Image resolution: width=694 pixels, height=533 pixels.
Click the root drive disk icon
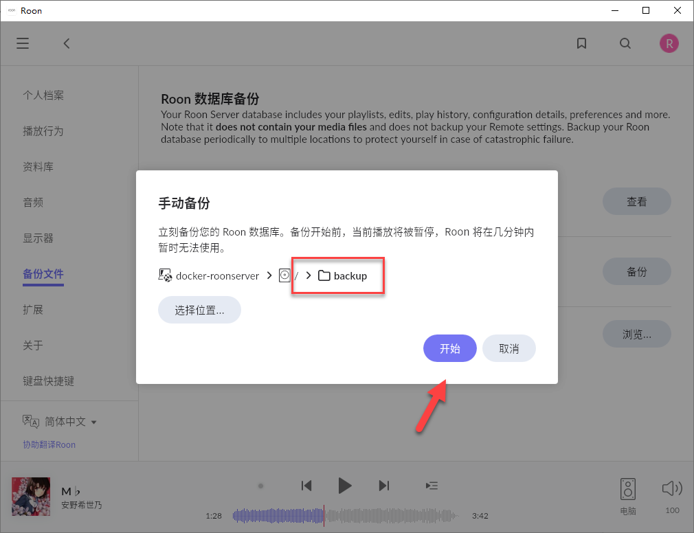(x=284, y=275)
